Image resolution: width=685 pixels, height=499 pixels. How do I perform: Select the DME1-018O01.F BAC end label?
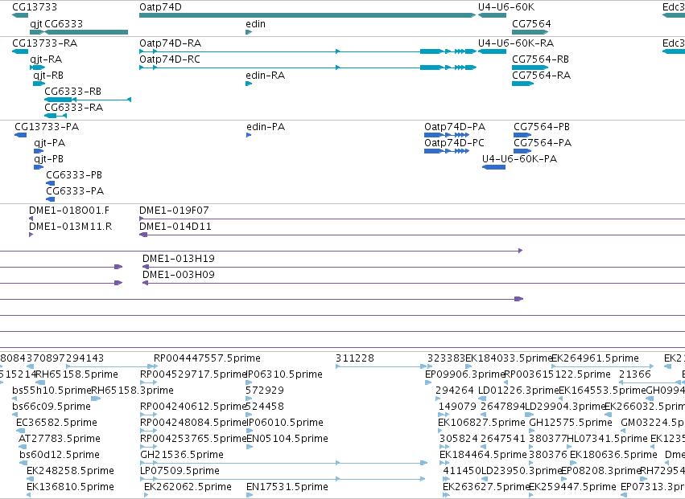(69, 211)
